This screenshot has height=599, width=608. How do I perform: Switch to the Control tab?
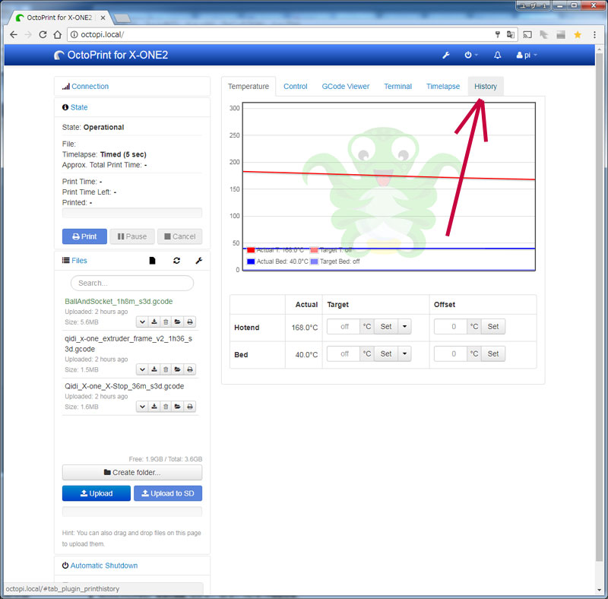[296, 87]
